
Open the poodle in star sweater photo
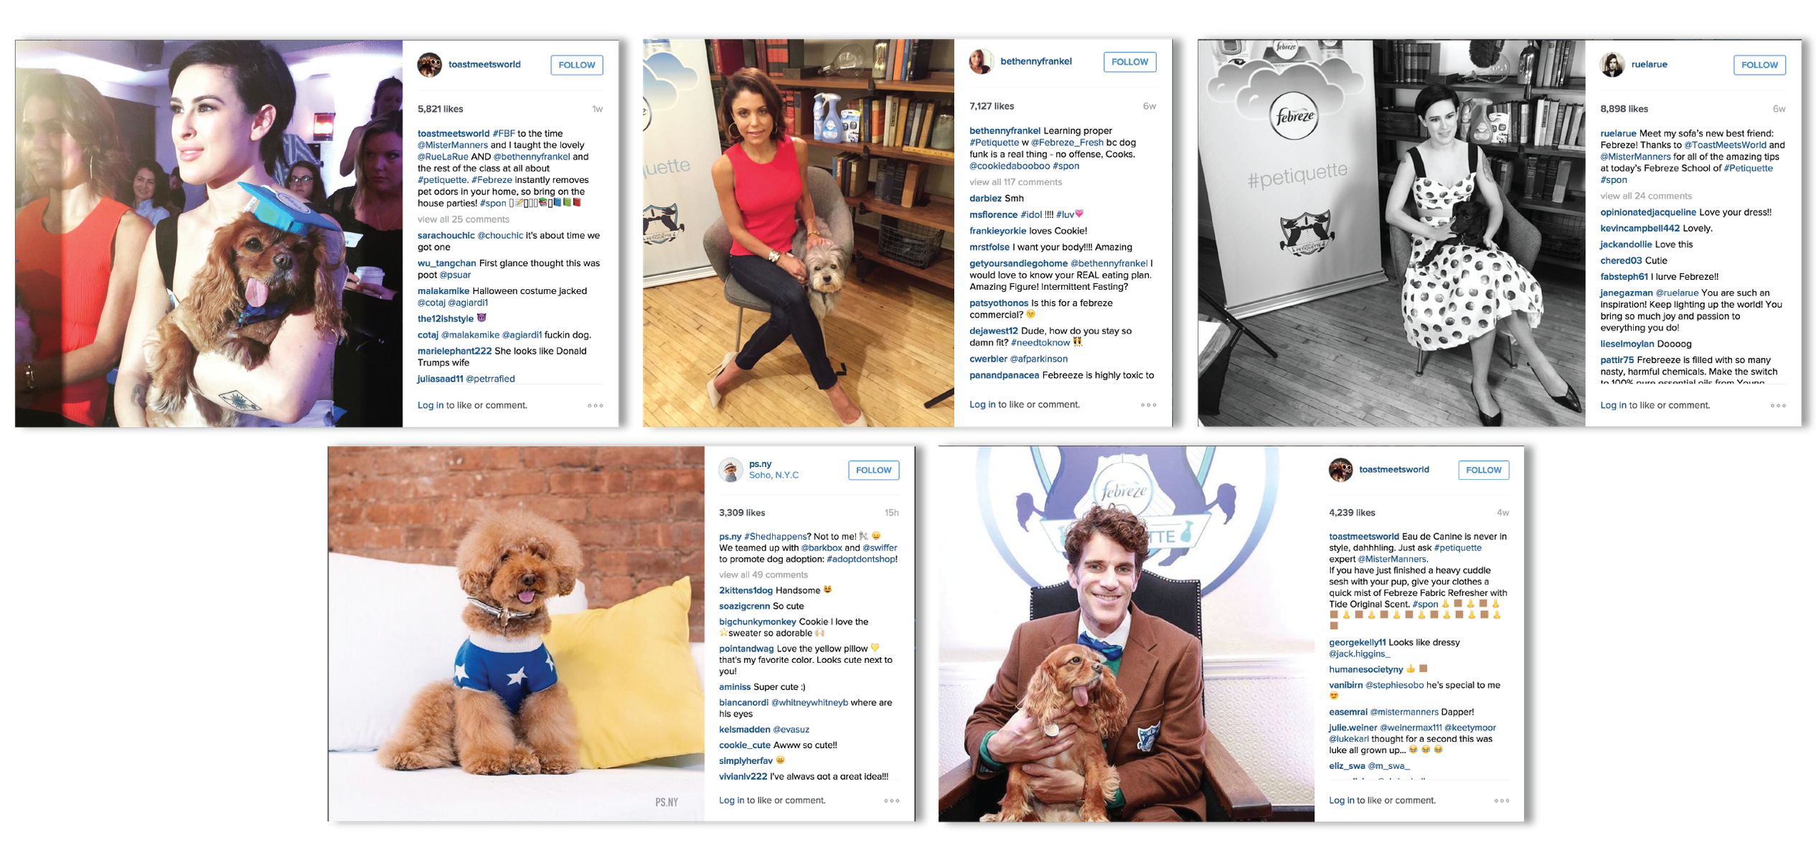(x=517, y=634)
